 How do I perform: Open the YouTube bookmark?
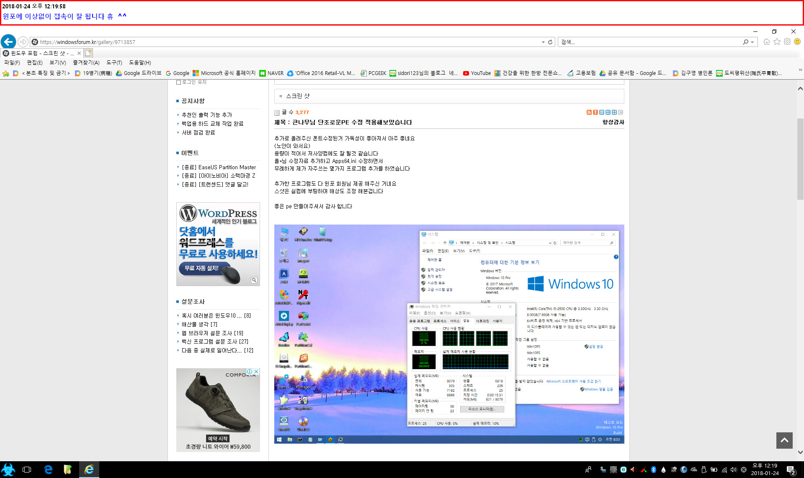tap(477, 73)
